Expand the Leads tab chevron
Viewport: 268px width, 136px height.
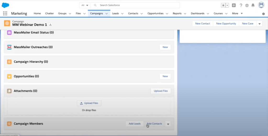122,14
